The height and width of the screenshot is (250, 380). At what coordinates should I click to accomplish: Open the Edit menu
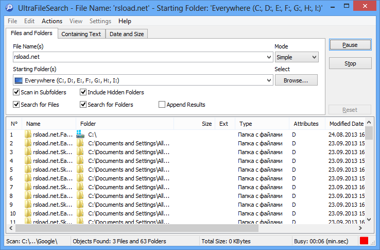(x=29, y=21)
